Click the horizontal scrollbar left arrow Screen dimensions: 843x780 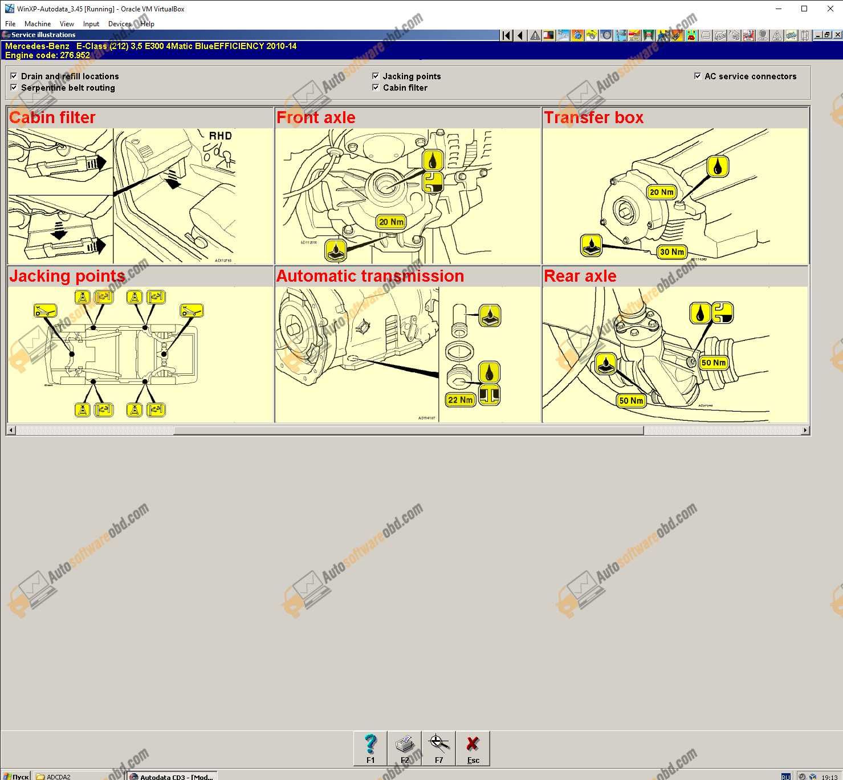pyautogui.click(x=11, y=430)
